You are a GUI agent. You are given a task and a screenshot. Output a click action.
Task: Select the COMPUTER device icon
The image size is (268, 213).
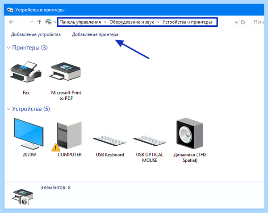click(69, 135)
